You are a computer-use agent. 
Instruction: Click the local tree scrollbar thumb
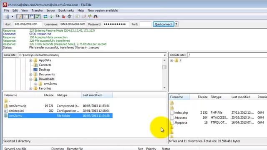point(164,67)
